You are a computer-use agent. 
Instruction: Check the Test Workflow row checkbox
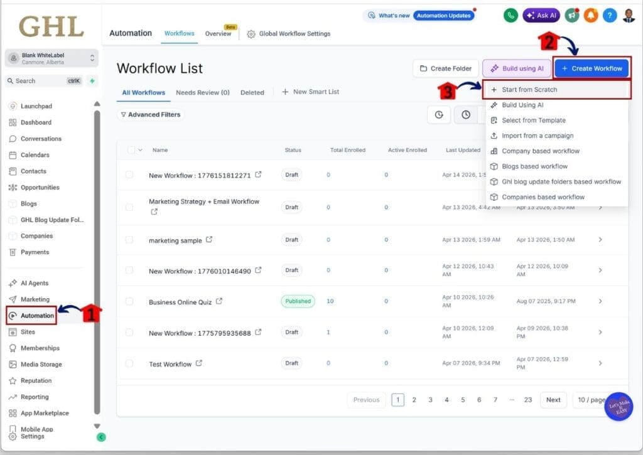pos(129,363)
